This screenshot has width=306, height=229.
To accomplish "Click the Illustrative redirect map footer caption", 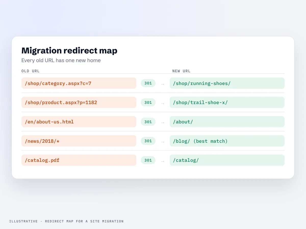I will pos(66,221).
